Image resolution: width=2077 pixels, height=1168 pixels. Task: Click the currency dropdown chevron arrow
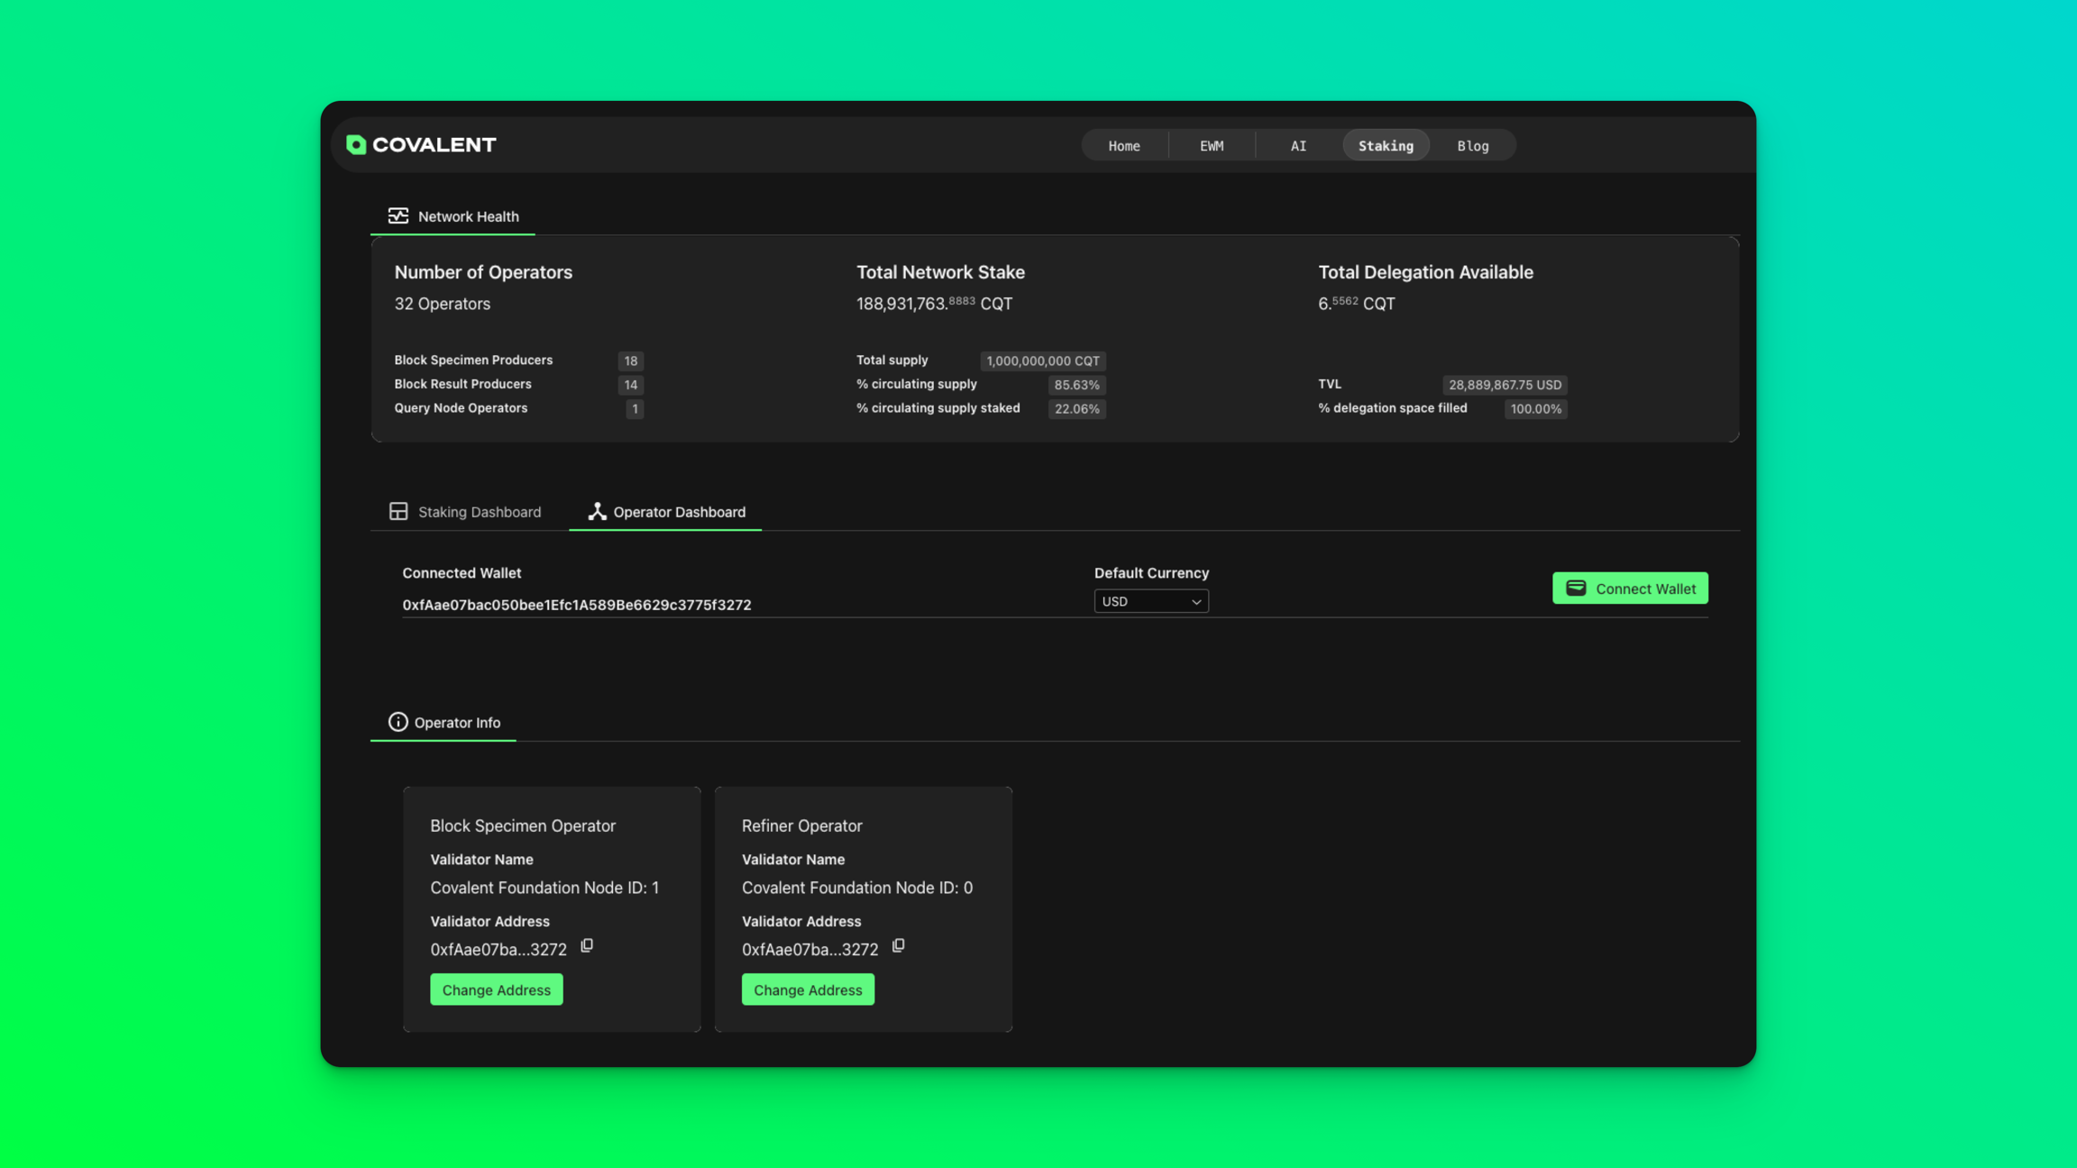point(1196,602)
